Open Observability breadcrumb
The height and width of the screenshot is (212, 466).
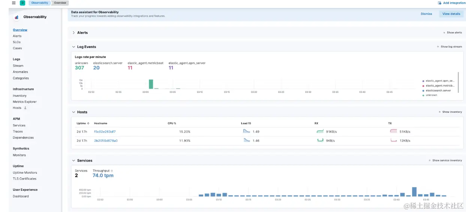(39, 3)
